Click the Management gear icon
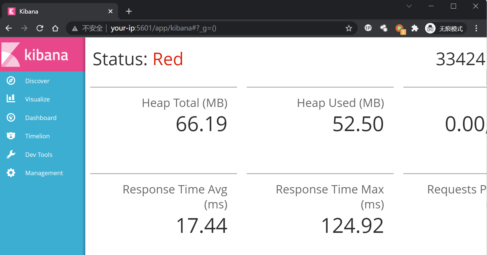The image size is (487, 255). (11, 173)
